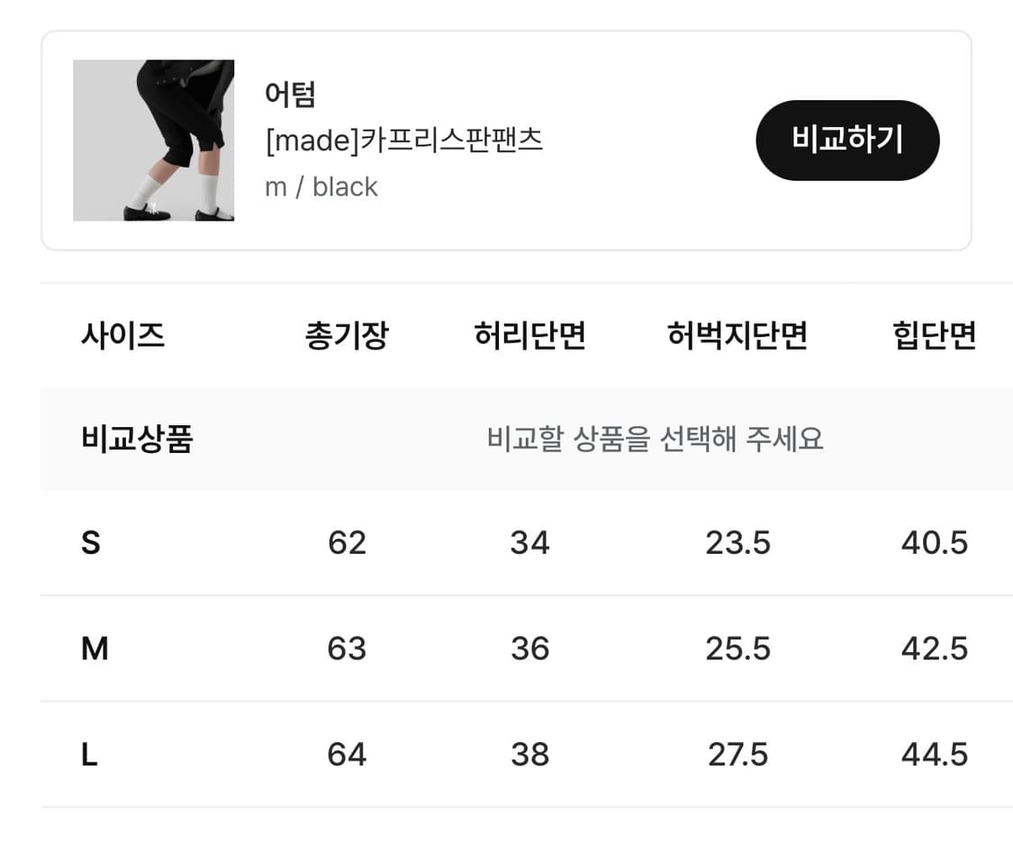Select the product thumbnail image
The image size is (1013, 843).
pos(153,140)
